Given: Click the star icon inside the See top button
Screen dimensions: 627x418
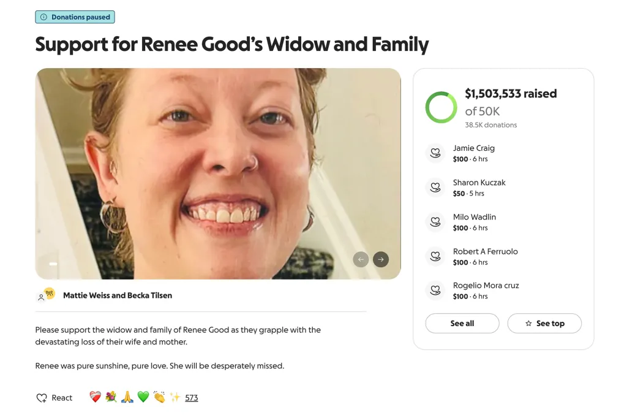Looking at the screenshot, I should click(527, 323).
